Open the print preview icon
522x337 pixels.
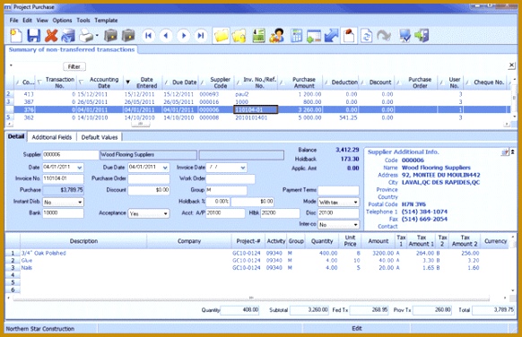coord(68,36)
